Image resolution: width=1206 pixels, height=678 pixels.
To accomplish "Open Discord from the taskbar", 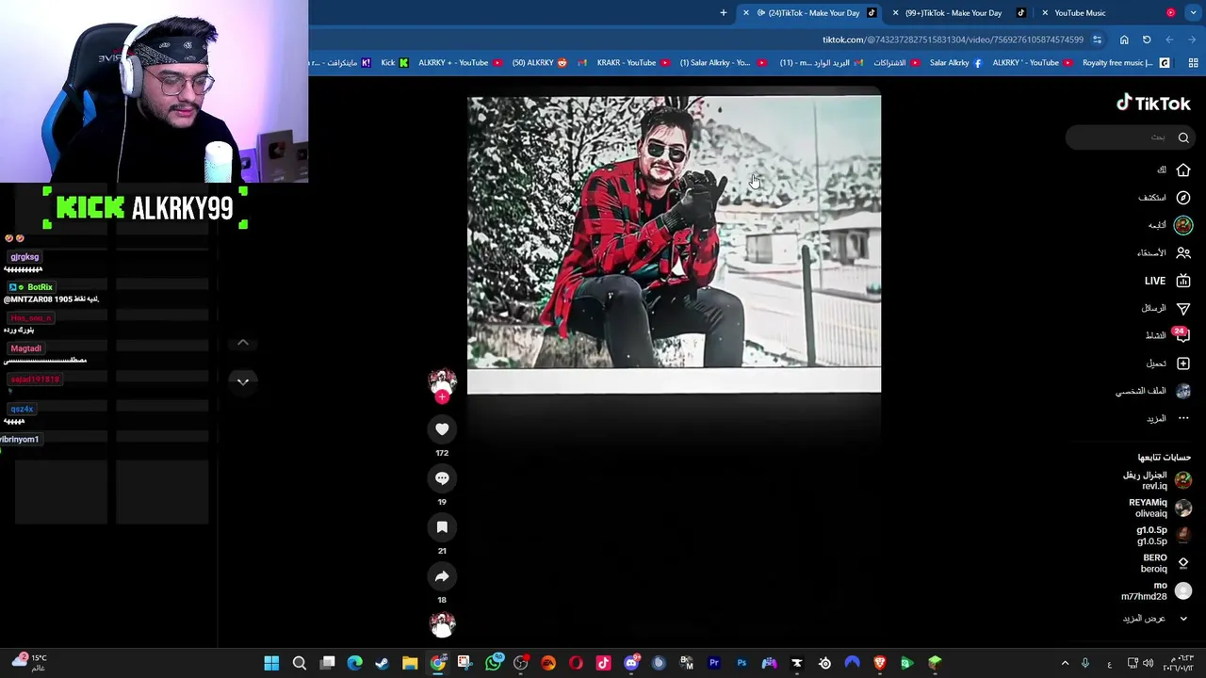I will [631, 663].
